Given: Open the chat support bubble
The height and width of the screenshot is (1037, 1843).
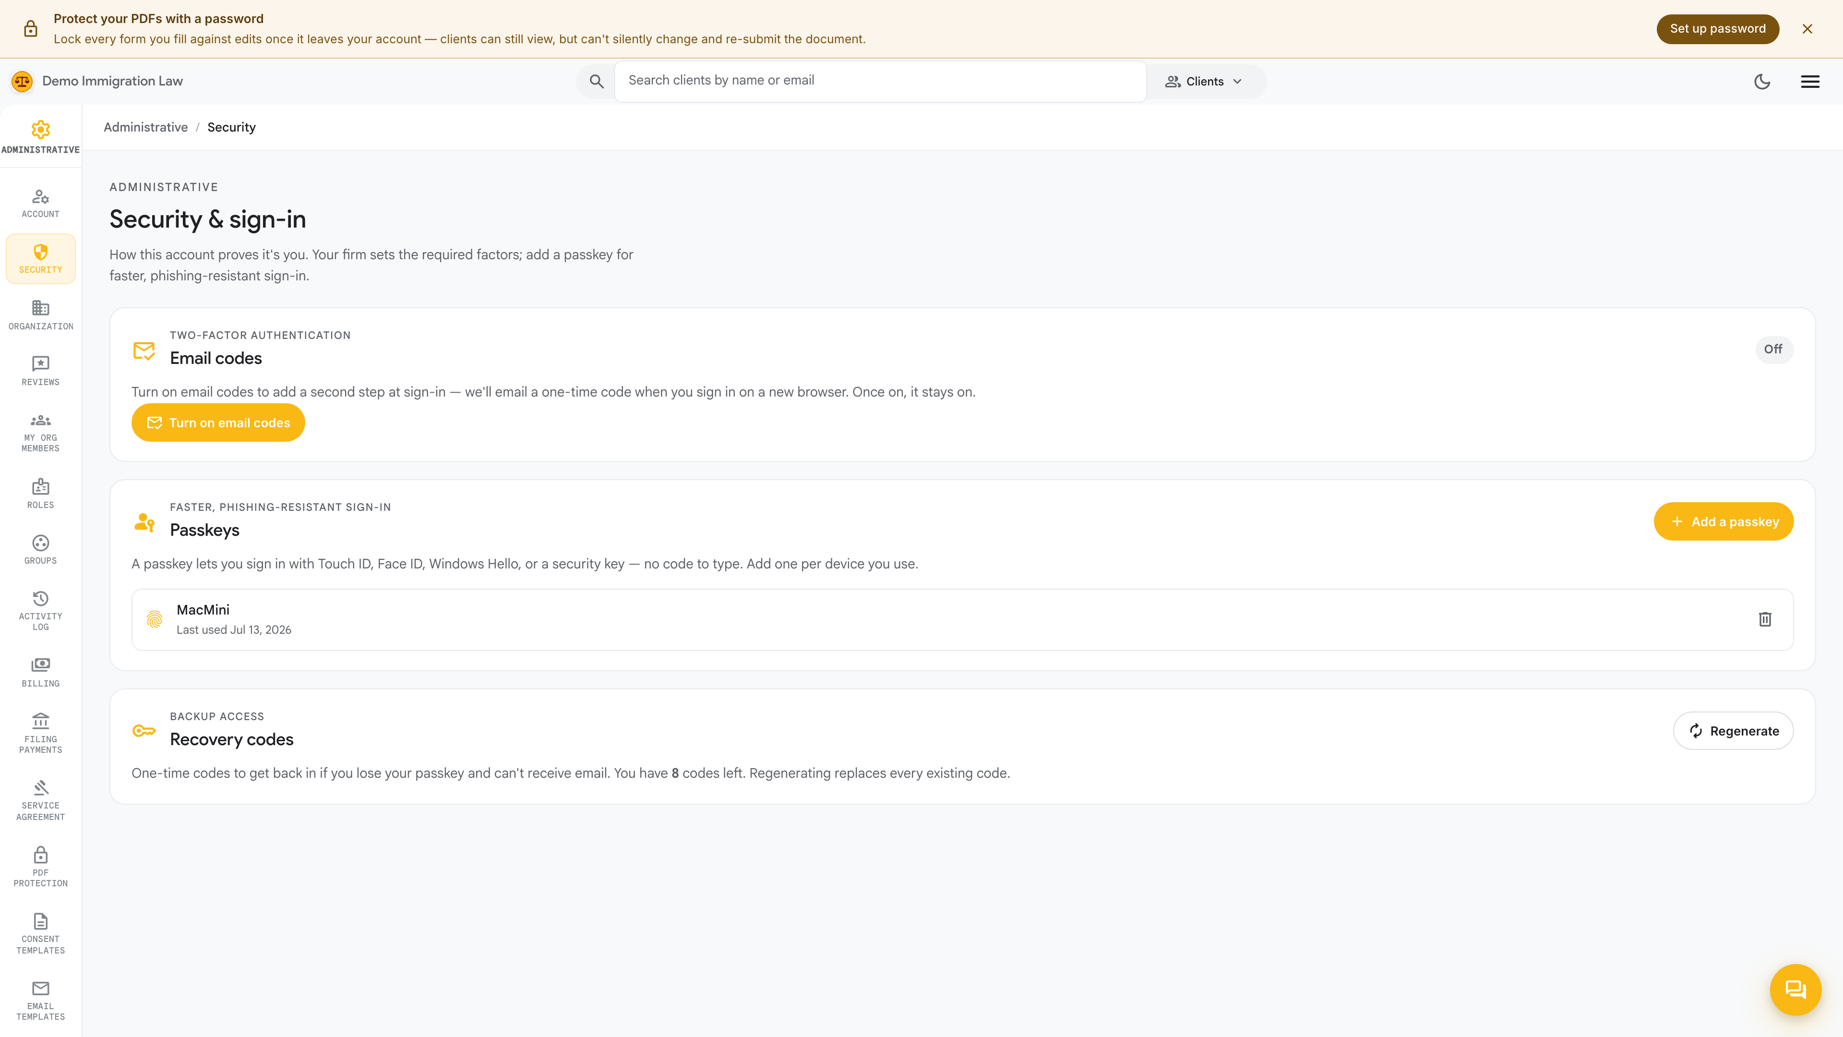Looking at the screenshot, I should pyautogui.click(x=1795, y=990).
